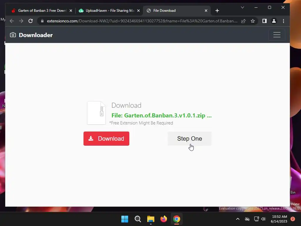Open network settings tray icon

coord(256,219)
